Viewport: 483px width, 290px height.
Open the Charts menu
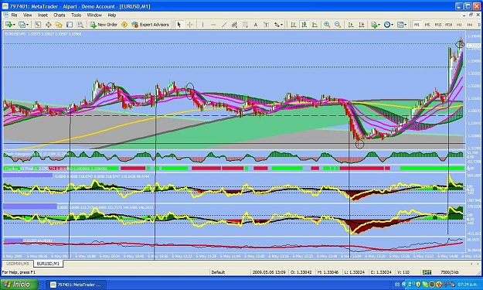(60, 15)
